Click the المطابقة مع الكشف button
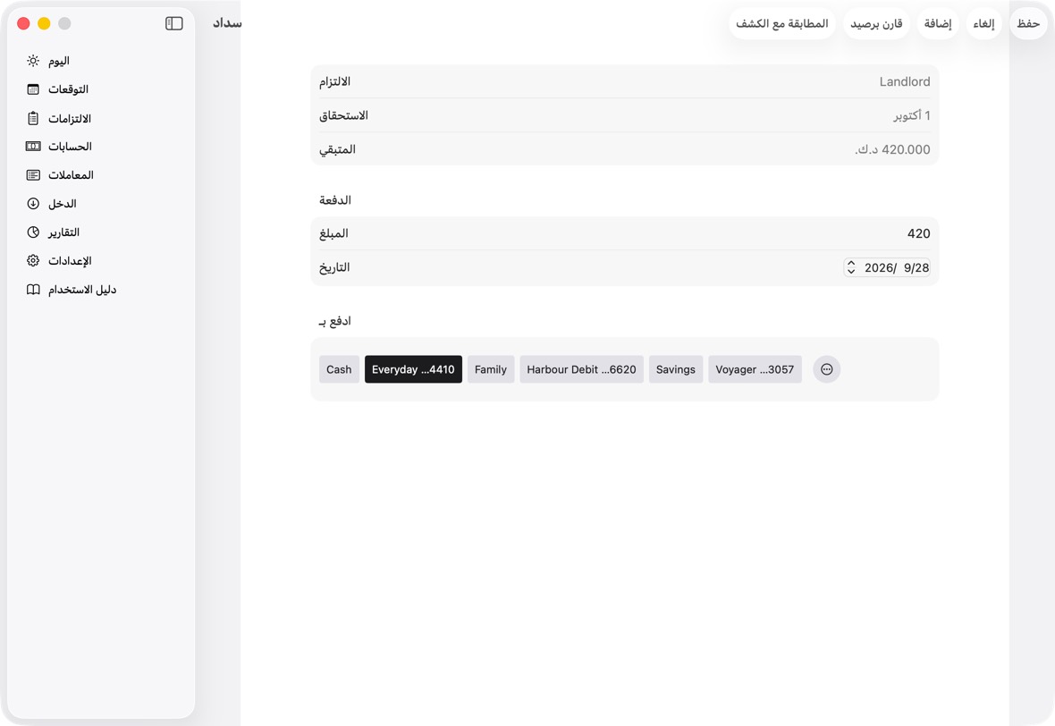 [x=781, y=23]
